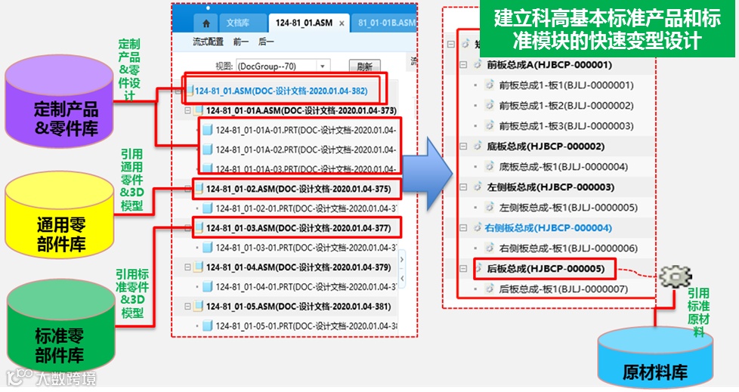Go to next with 后一
The height and width of the screenshot is (392, 739).
(266, 42)
